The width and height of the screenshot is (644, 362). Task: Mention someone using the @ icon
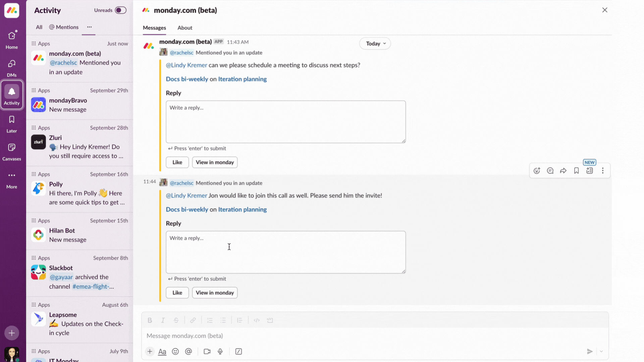pos(189,351)
